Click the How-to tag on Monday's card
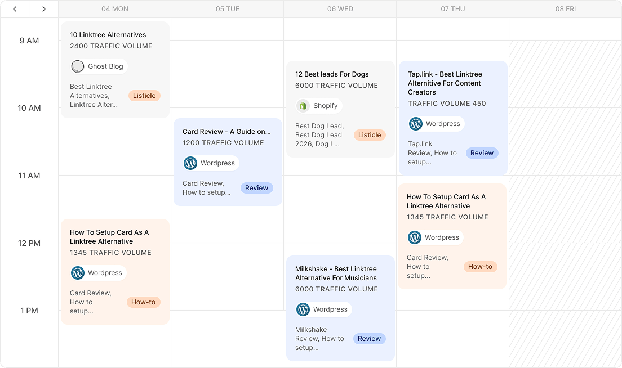The image size is (622, 368). coord(143,302)
